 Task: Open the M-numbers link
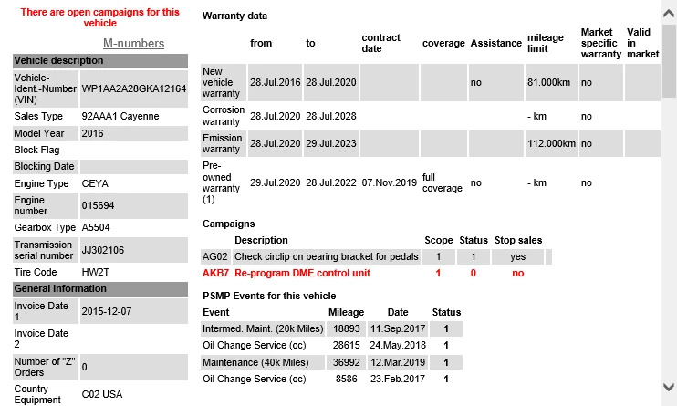click(133, 43)
